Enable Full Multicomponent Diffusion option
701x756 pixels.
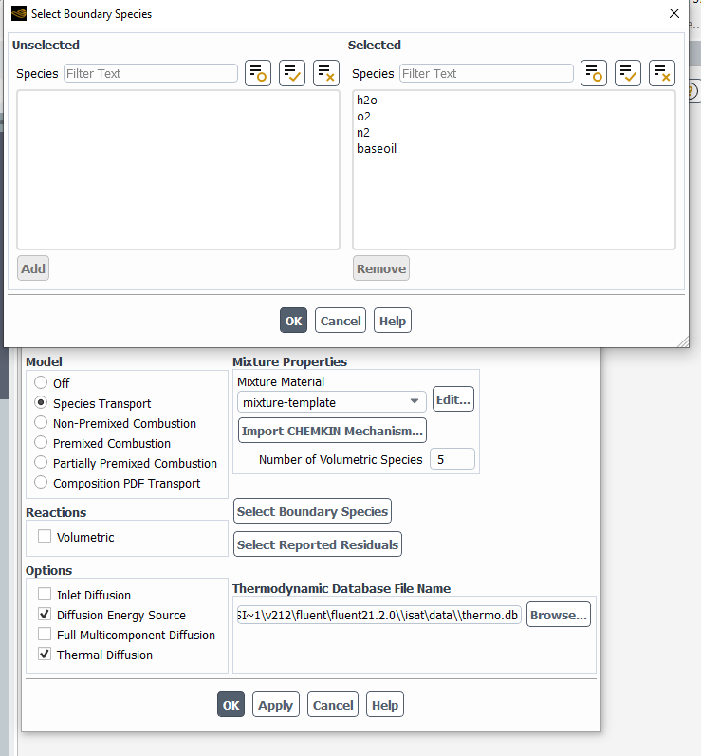(x=45, y=634)
